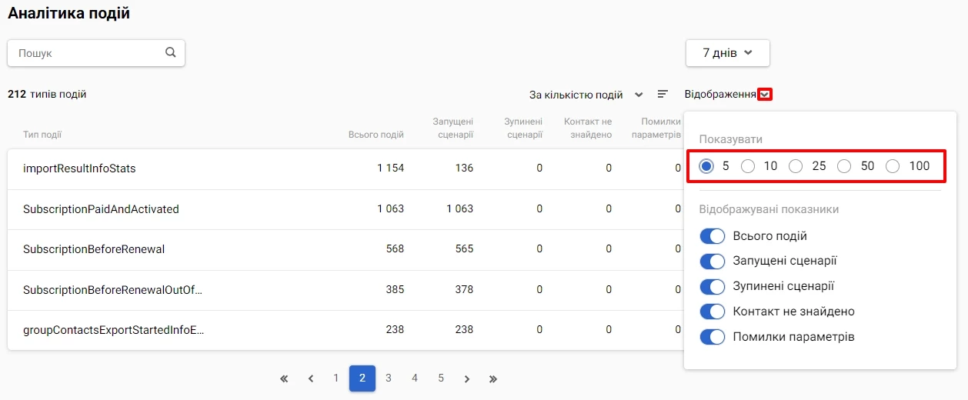The image size is (968, 400).
Task: Click the 'Запущені сценарії' column header
Action: pyautogui.click(x=453, y=128)
